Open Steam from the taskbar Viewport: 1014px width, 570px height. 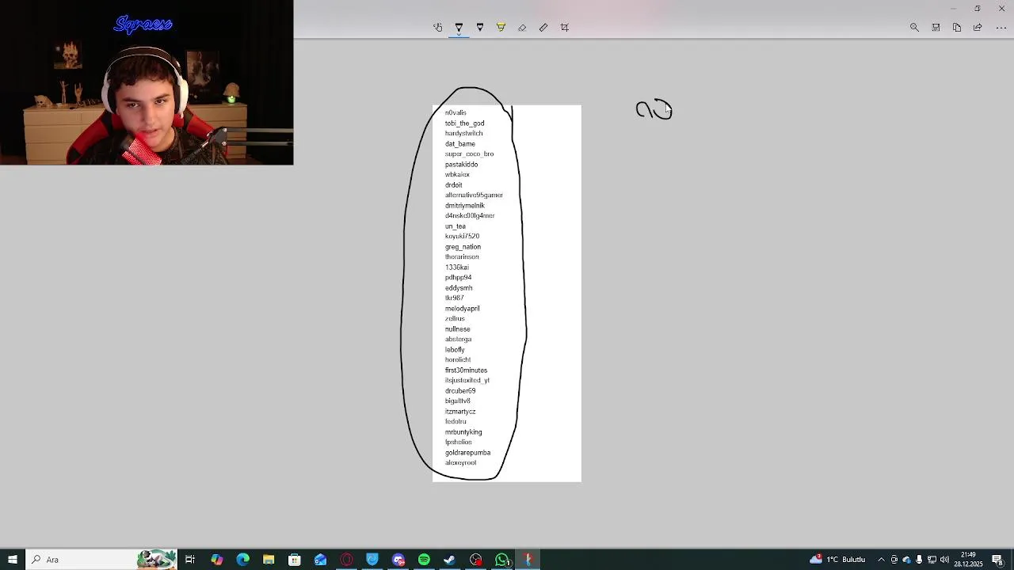click(x=450, y=560)
